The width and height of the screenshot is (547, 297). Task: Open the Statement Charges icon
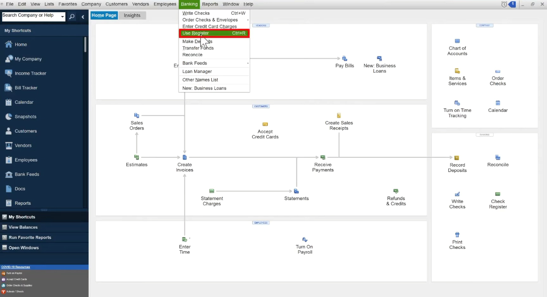pos(212,191)
